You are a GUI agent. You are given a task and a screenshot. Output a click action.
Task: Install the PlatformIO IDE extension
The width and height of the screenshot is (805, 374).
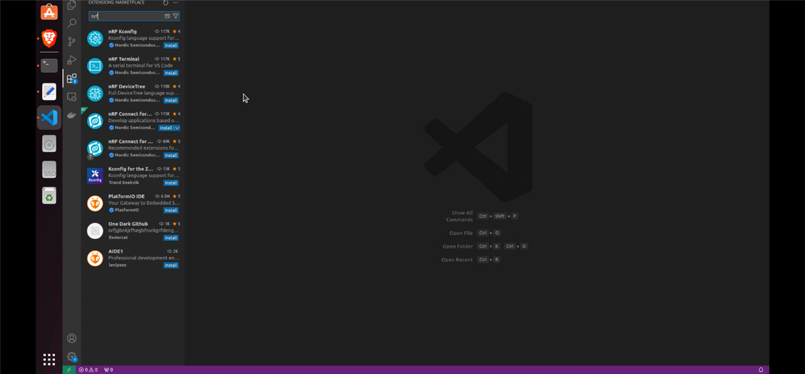click(171, 211)
